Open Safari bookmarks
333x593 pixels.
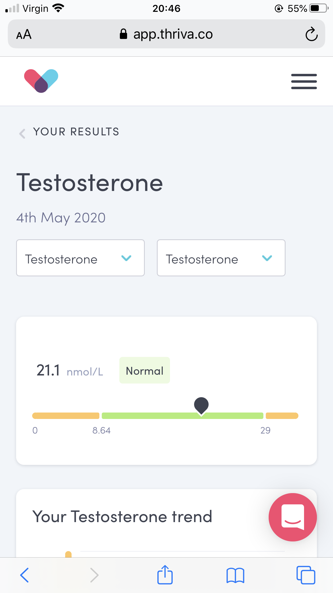tap(235, 575)
